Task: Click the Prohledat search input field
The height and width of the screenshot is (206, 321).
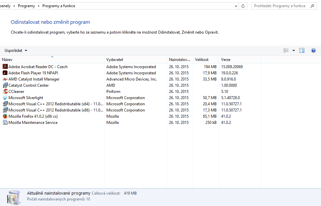Action: point(281,6)
